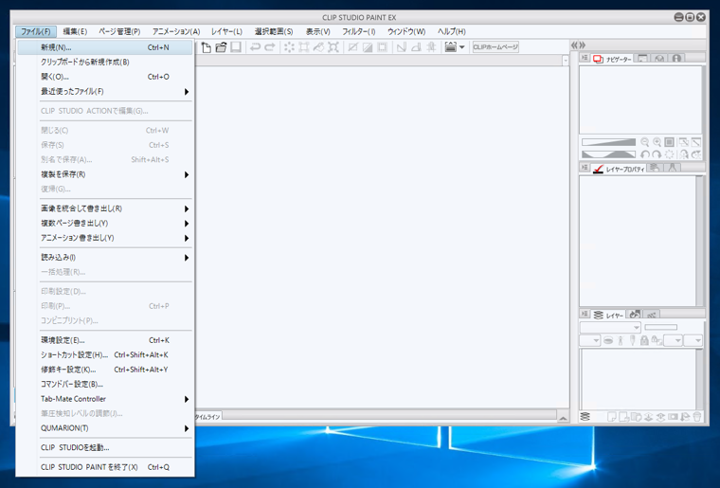Image resolution: width=720 pixels, height=488 pixels.
Task: Expand 最近使ったファイル(F) submenu
Action: [105, 91]
